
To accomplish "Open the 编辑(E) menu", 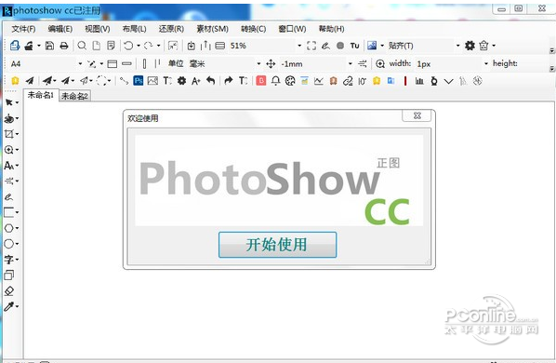I will pyautogui.click(x=60, y=29).
